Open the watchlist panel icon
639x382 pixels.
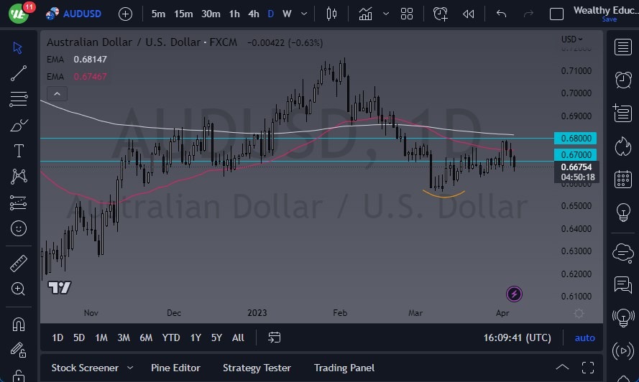click(x=622, y=47)
